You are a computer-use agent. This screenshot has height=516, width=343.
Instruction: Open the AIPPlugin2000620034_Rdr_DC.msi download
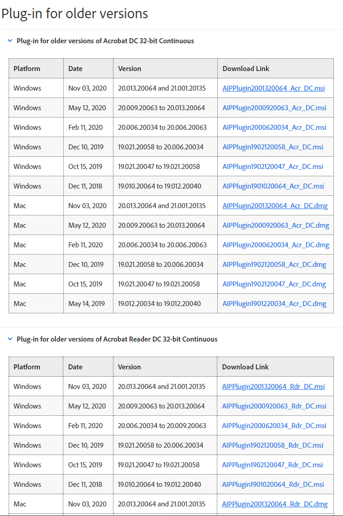[274, 426]
